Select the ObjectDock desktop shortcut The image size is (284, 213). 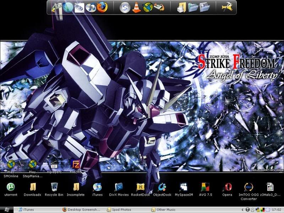click(162, 190)
